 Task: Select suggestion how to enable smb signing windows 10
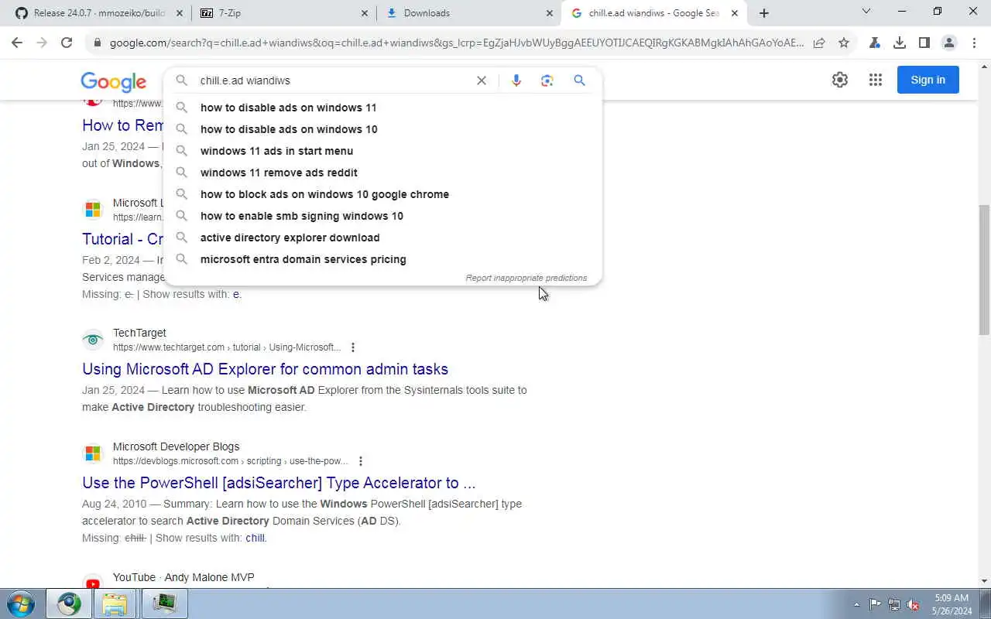tap(382, 216)
